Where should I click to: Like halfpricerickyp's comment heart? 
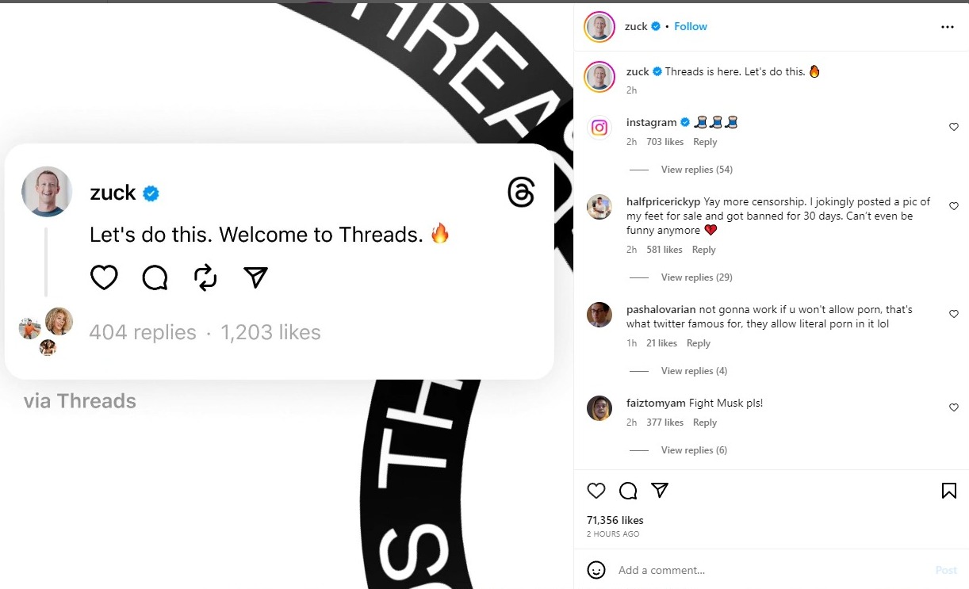954,206
